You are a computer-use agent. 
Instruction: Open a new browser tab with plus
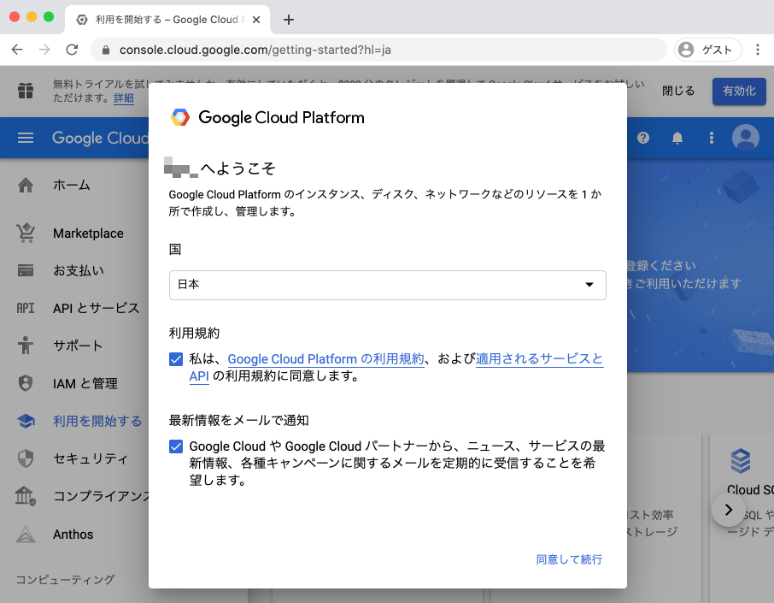pos(289,20)
